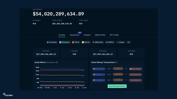The height and width of the screenshot is (99, 177).
Task: Click the Smart Money Transactions info icon
Action: point(116,62)
